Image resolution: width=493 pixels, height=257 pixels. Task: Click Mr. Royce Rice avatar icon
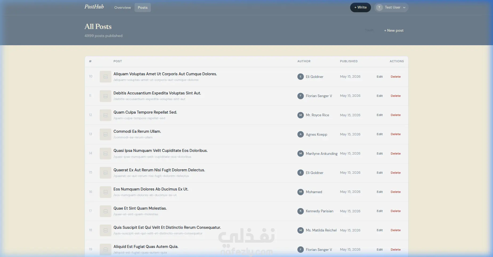click(301, 115)
